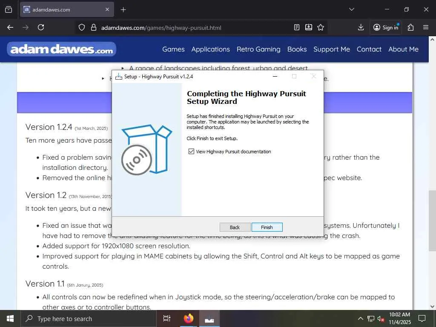436x327 pixels.
Task: Open the Firefox hamburger menu
Action: (426, 27)
